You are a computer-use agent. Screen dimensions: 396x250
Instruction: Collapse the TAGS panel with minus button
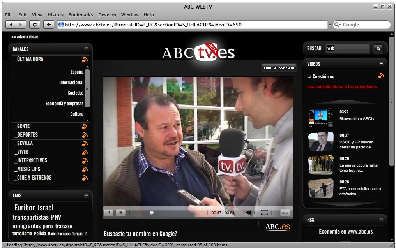click(x=87, y=195)
